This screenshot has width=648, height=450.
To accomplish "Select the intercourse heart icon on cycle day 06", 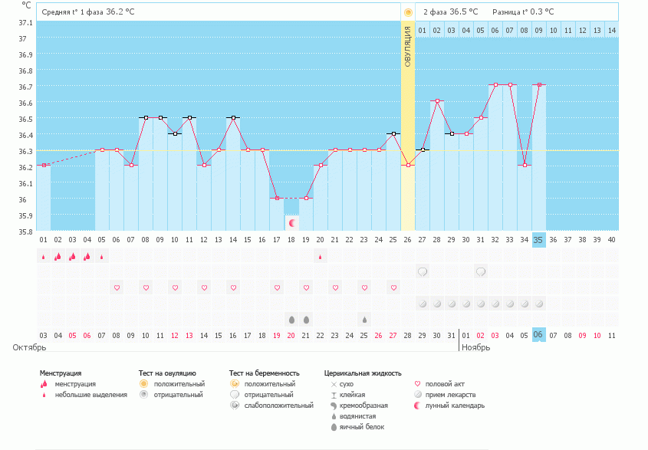I will coord(117,287).
